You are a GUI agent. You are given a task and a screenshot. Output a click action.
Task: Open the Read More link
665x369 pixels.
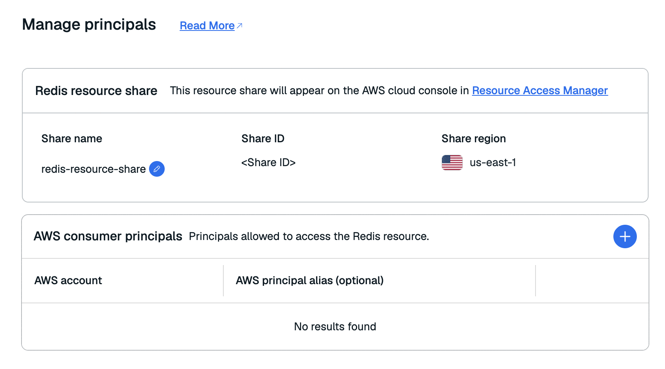pyautogui.click(x=207, y=26)
